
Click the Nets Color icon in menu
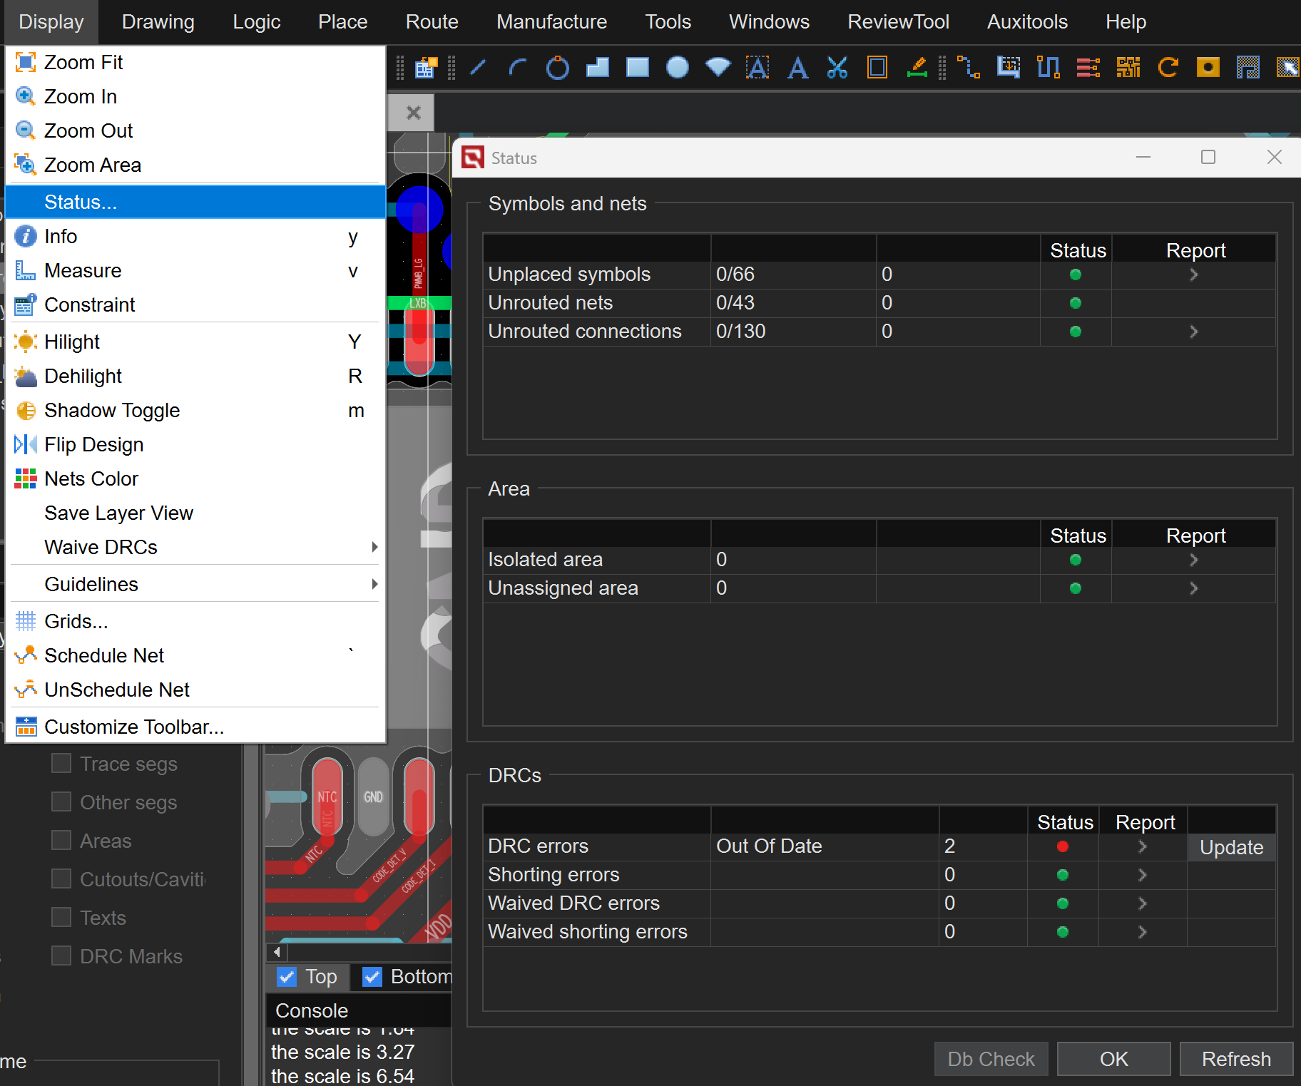click(26, 478)
